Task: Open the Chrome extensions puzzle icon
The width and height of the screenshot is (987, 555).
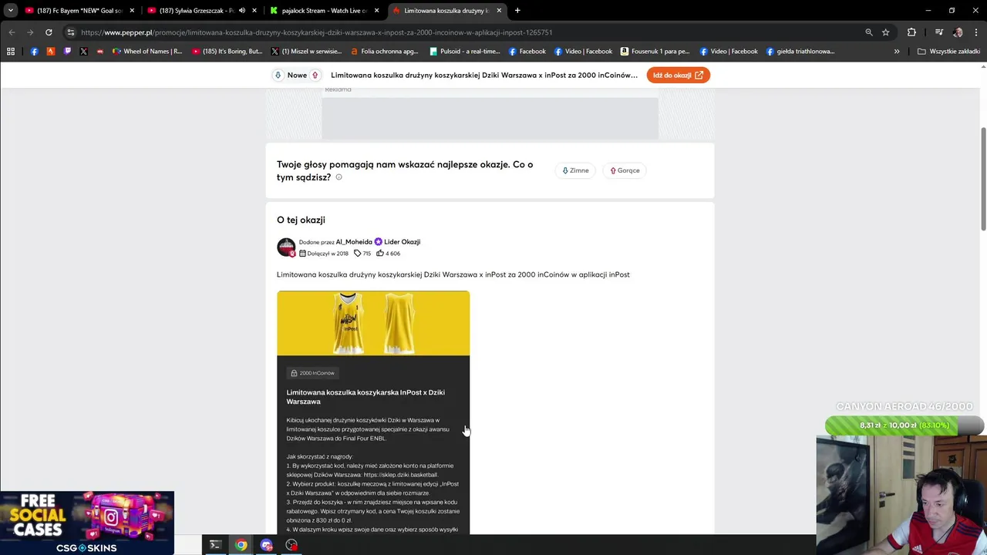Action: tap(911, 32)
